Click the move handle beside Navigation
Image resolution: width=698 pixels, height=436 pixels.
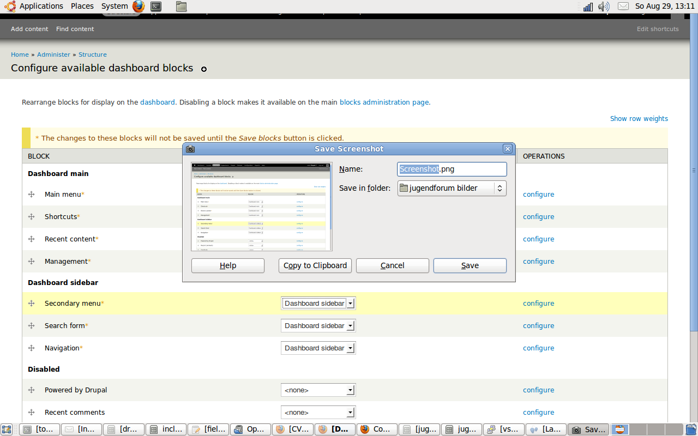(x=31, y=348)
